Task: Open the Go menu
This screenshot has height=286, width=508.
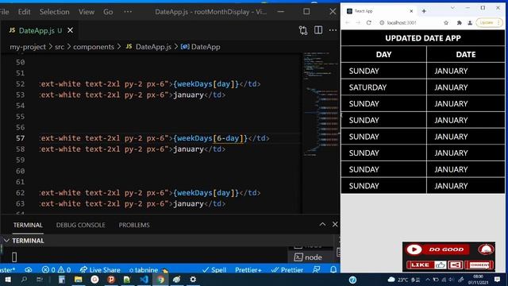Action: point(108,12)
